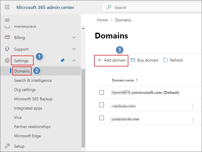Click the Refresh circular arrow icon

(165, 60)
